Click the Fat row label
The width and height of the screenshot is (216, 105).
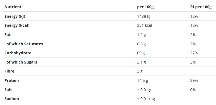point(8,35)
